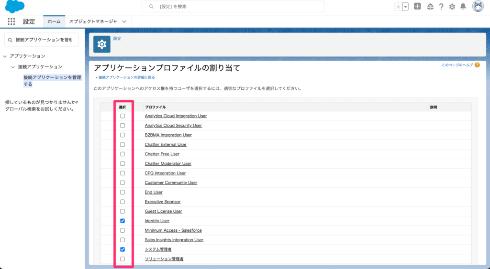Image resolution: width=490 pixels, height=269 pixels.
Task: Open Analytics Cloud Security User profile link
Action: tap(173, 126)
